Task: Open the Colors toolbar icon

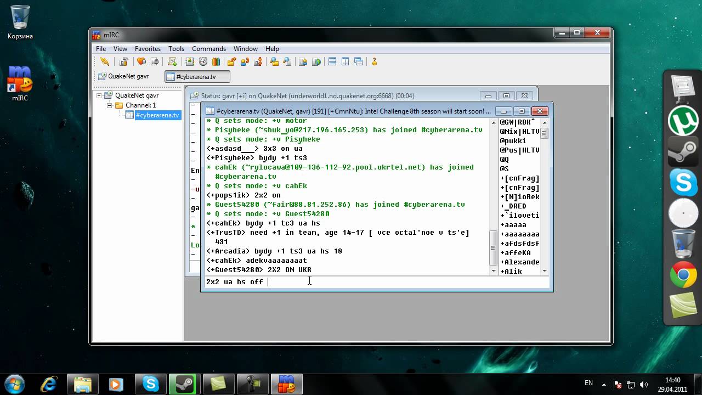Action: pos(216,62)
